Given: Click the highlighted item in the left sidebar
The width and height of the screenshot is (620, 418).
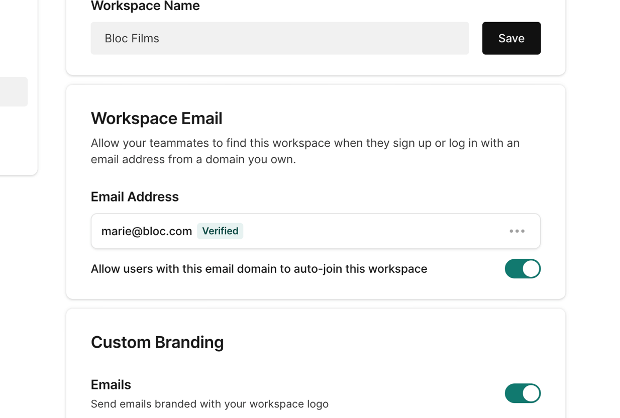Looking at the screenshot, I should [x=13, y=91].
